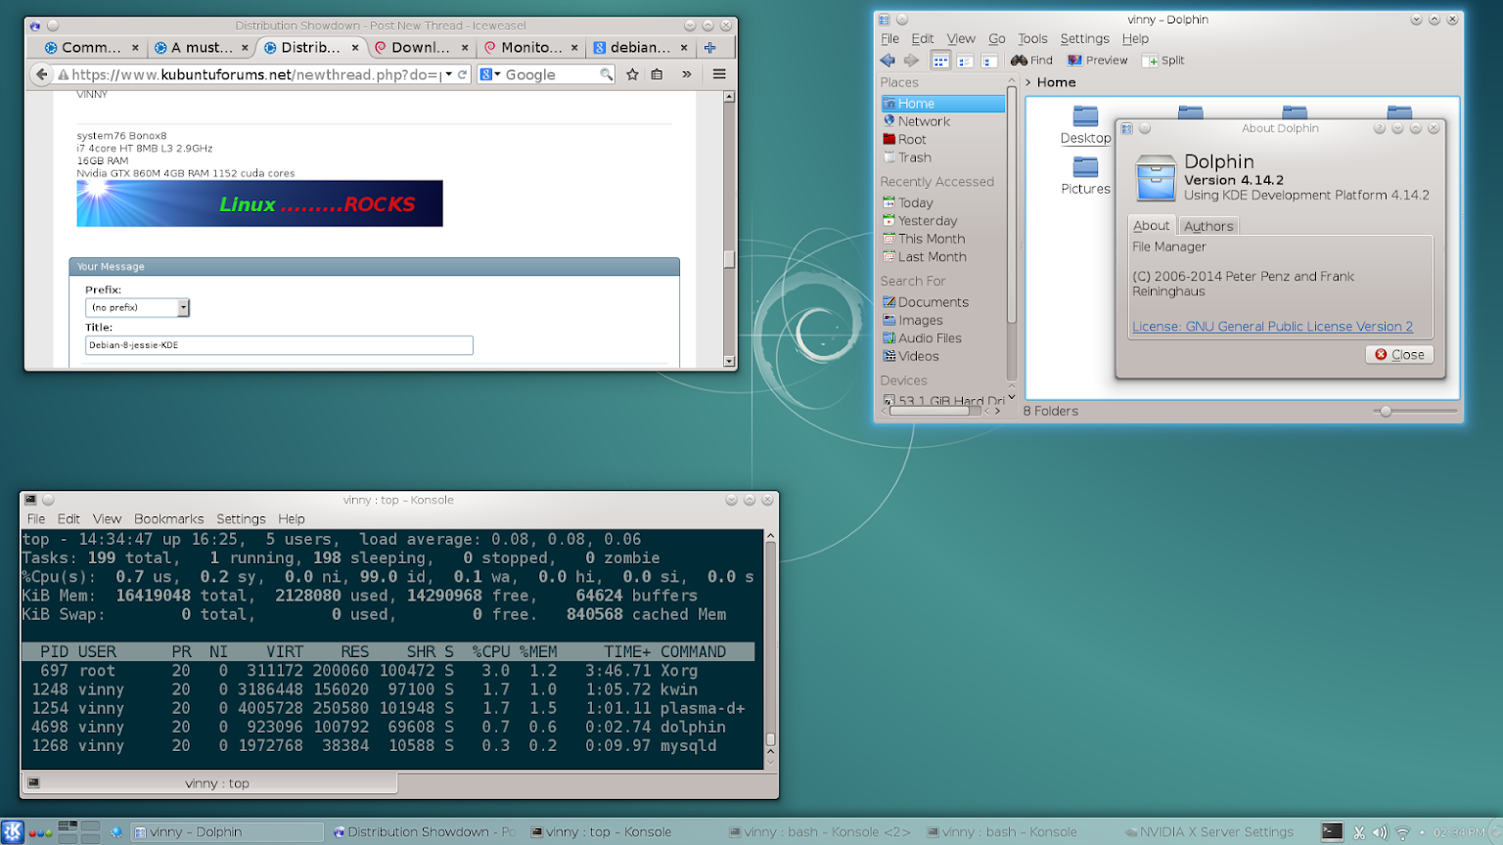This screenshot has height=845, width=1503.
Task: Open Konsole's View menu
Action: [107, 519]
